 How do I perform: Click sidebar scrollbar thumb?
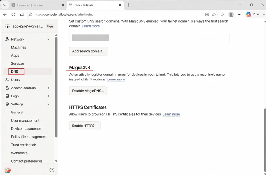[x=56, y=87]
